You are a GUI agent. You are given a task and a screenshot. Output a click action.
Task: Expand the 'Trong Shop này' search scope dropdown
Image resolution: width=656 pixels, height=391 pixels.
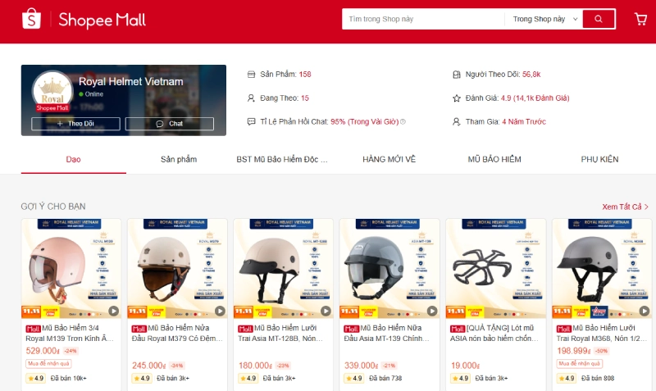click(x=544, y=19)
